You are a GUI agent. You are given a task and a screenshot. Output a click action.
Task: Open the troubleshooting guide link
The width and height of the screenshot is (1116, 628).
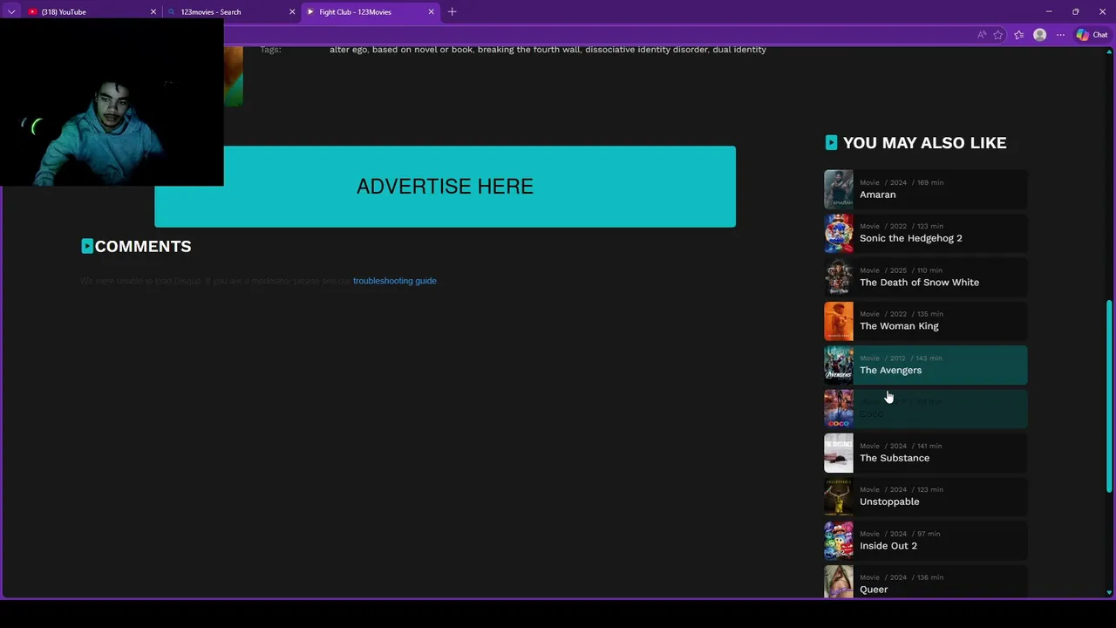394,281
